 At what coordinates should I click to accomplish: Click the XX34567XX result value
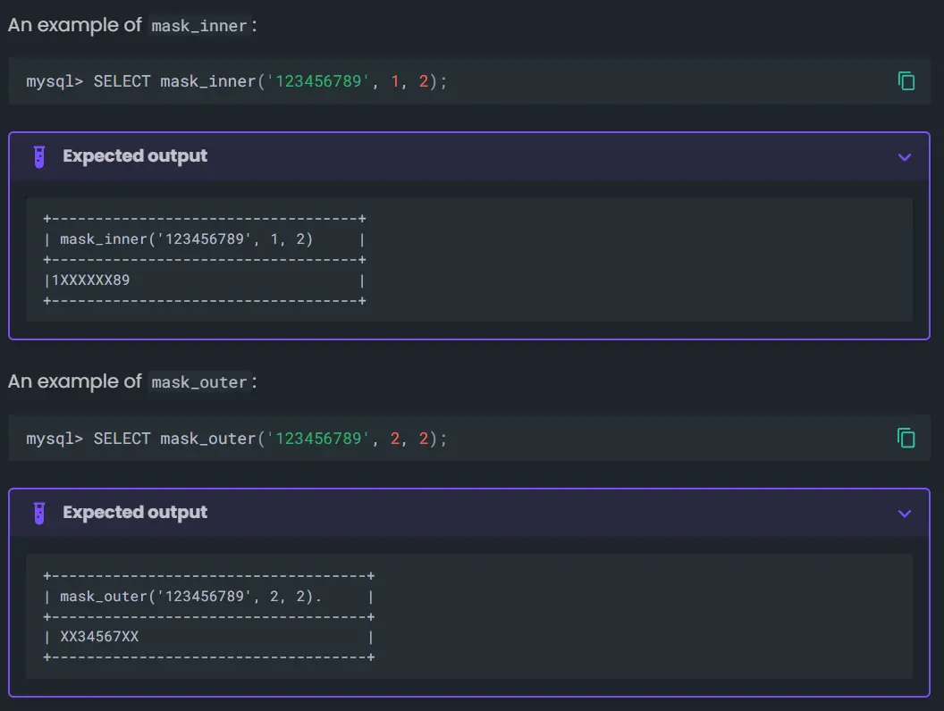pyautogui.click(x=99, y=637)
